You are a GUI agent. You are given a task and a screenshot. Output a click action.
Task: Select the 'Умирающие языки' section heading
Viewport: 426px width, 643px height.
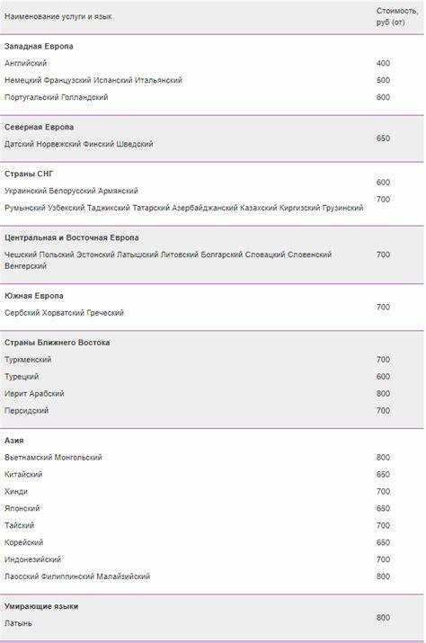point(41,606)
